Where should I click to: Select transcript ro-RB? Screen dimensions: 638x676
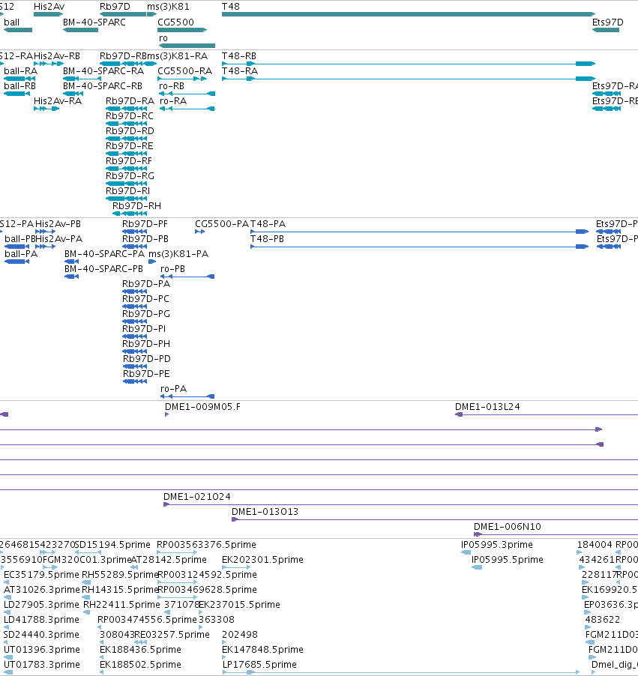[187, 94]
